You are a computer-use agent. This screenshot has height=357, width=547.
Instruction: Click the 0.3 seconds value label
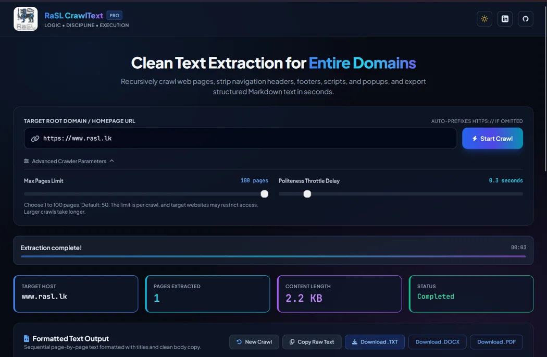[506, 180]
